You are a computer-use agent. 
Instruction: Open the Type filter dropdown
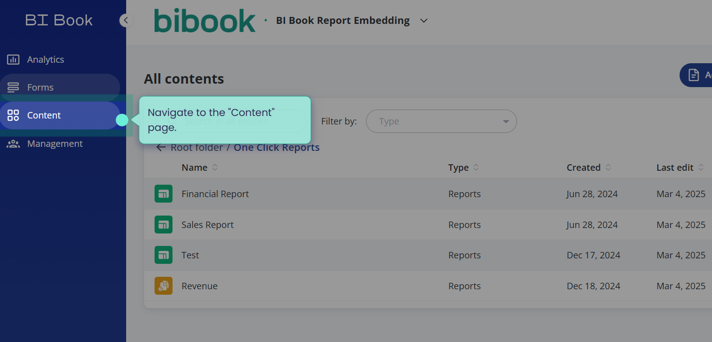pos(441,121)
